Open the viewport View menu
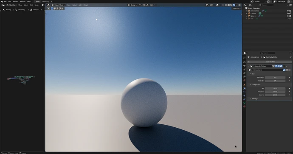 pyautogui.click(x=69, y=5)
